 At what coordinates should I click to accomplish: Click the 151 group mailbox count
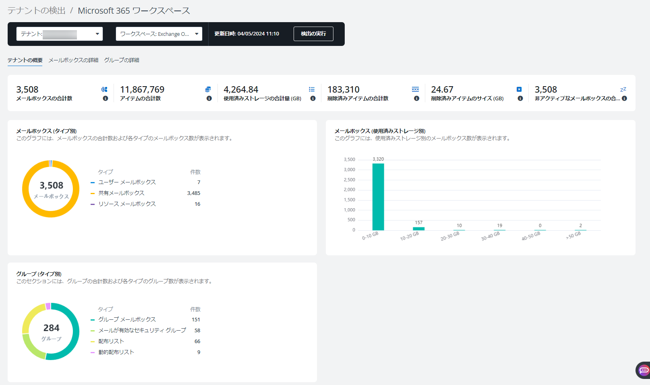pos(196,319)
